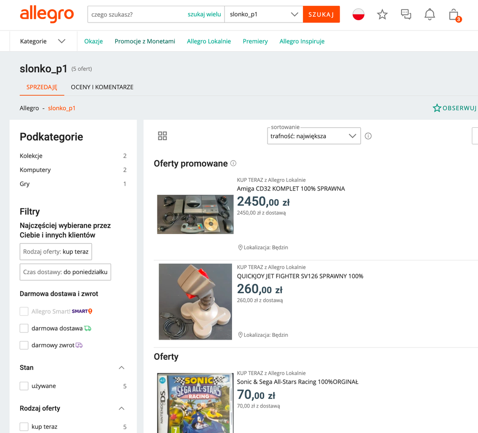The height and width of the screenshot is (433, 478).
Task: Click info icon next to Oferty promowane
Action: point(233,163)
